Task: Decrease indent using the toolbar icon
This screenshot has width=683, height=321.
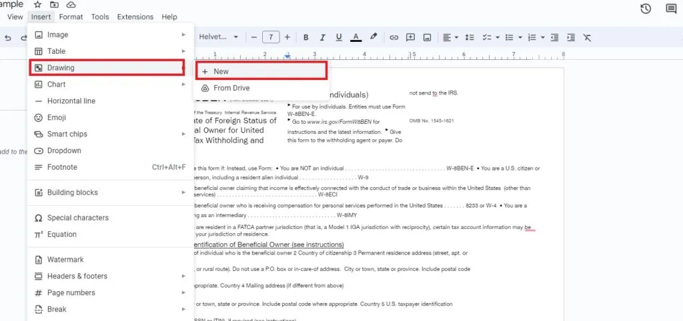Action: pyautogui.click(x=554, y=37)
